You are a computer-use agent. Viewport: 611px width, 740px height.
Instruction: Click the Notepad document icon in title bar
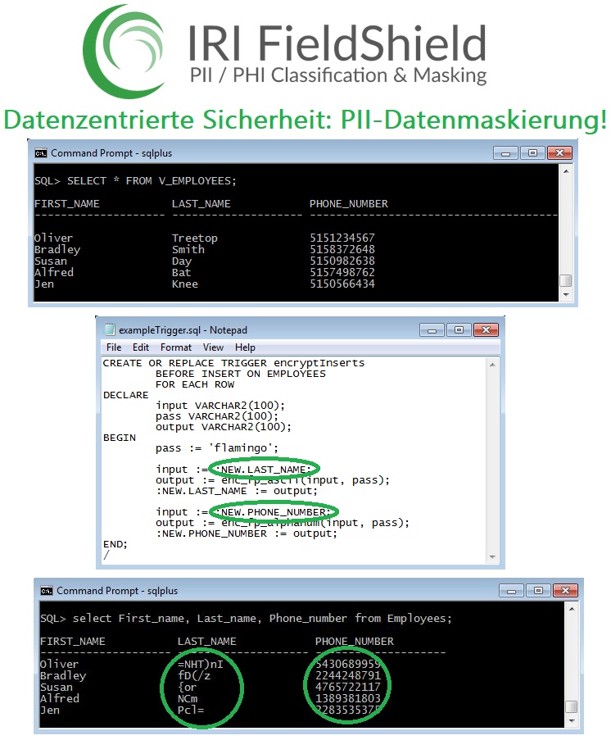tap(110, 329)
